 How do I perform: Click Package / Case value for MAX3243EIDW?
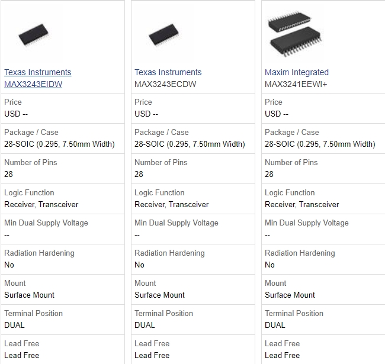pyautogui.click(x=59, y=144)
